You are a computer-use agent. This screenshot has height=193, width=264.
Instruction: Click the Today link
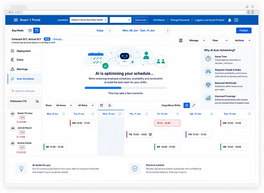[x=100, y=30]
